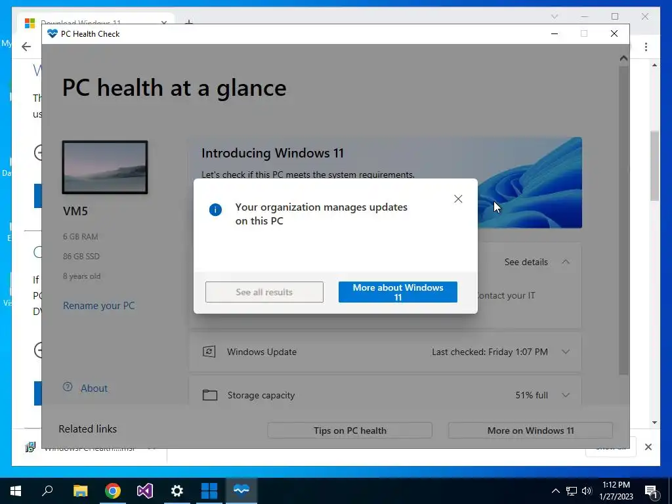The height and width of the screenshot is (504, 672).
Task: Click the info icon in the dialog
Action: pos(215,209)
